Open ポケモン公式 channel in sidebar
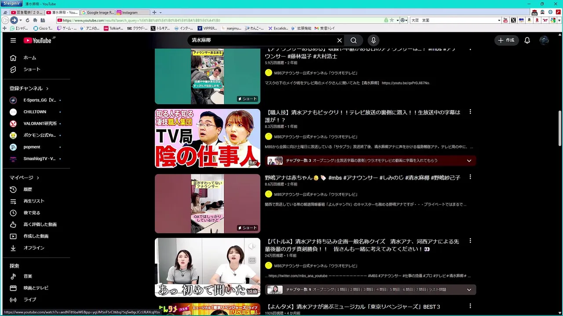Screen dimensions: 563x316 (x=35, y=135)
